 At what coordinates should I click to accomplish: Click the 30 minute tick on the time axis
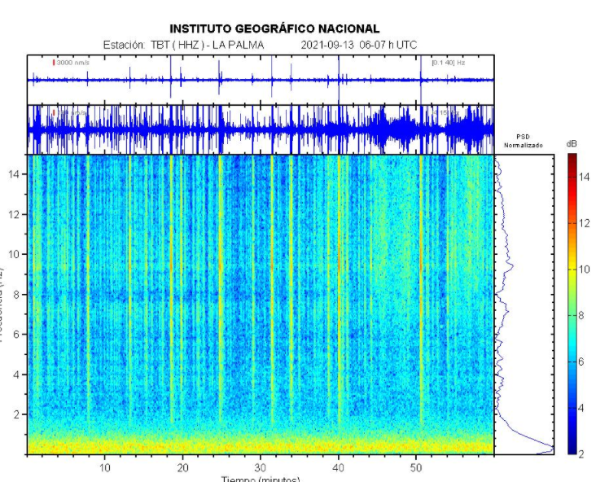[261, 467]
